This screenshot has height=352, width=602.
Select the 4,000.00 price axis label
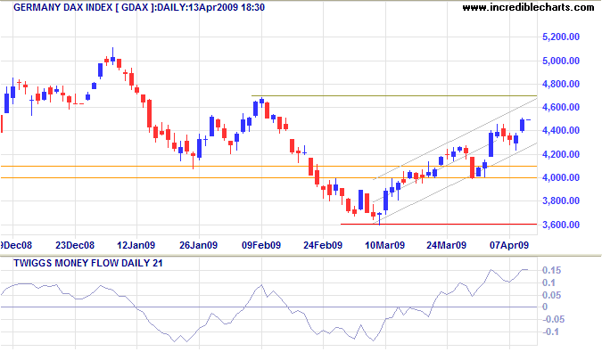point(561,177)
